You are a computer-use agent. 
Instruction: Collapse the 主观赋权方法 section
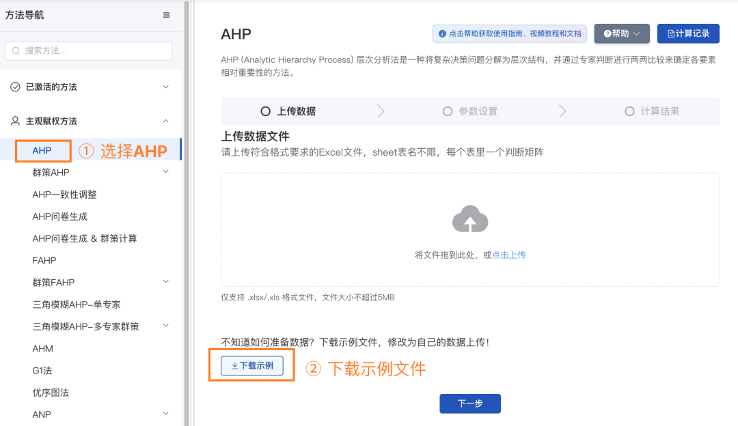165,121
